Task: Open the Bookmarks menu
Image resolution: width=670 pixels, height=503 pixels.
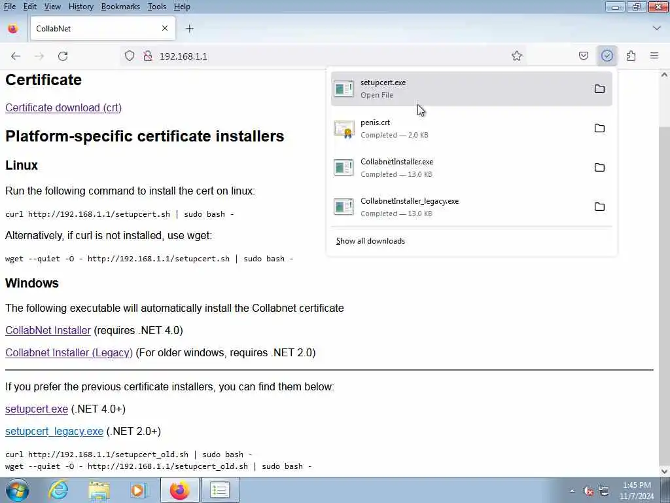Action: 120,7
